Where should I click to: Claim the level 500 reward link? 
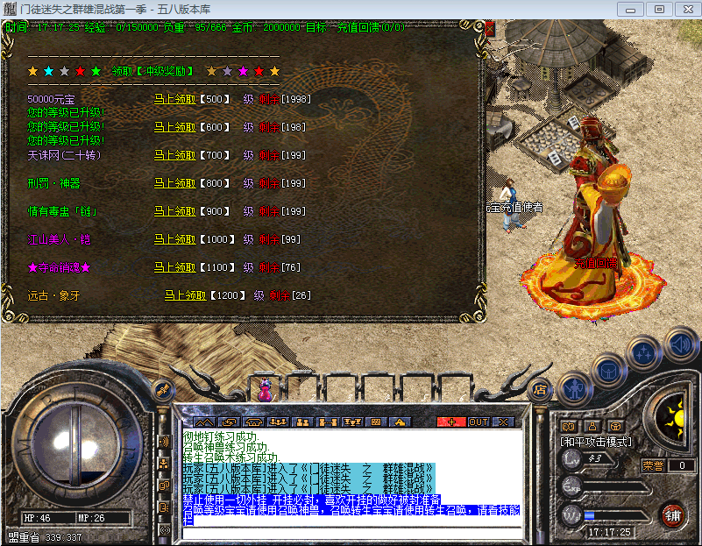(174, 99)
